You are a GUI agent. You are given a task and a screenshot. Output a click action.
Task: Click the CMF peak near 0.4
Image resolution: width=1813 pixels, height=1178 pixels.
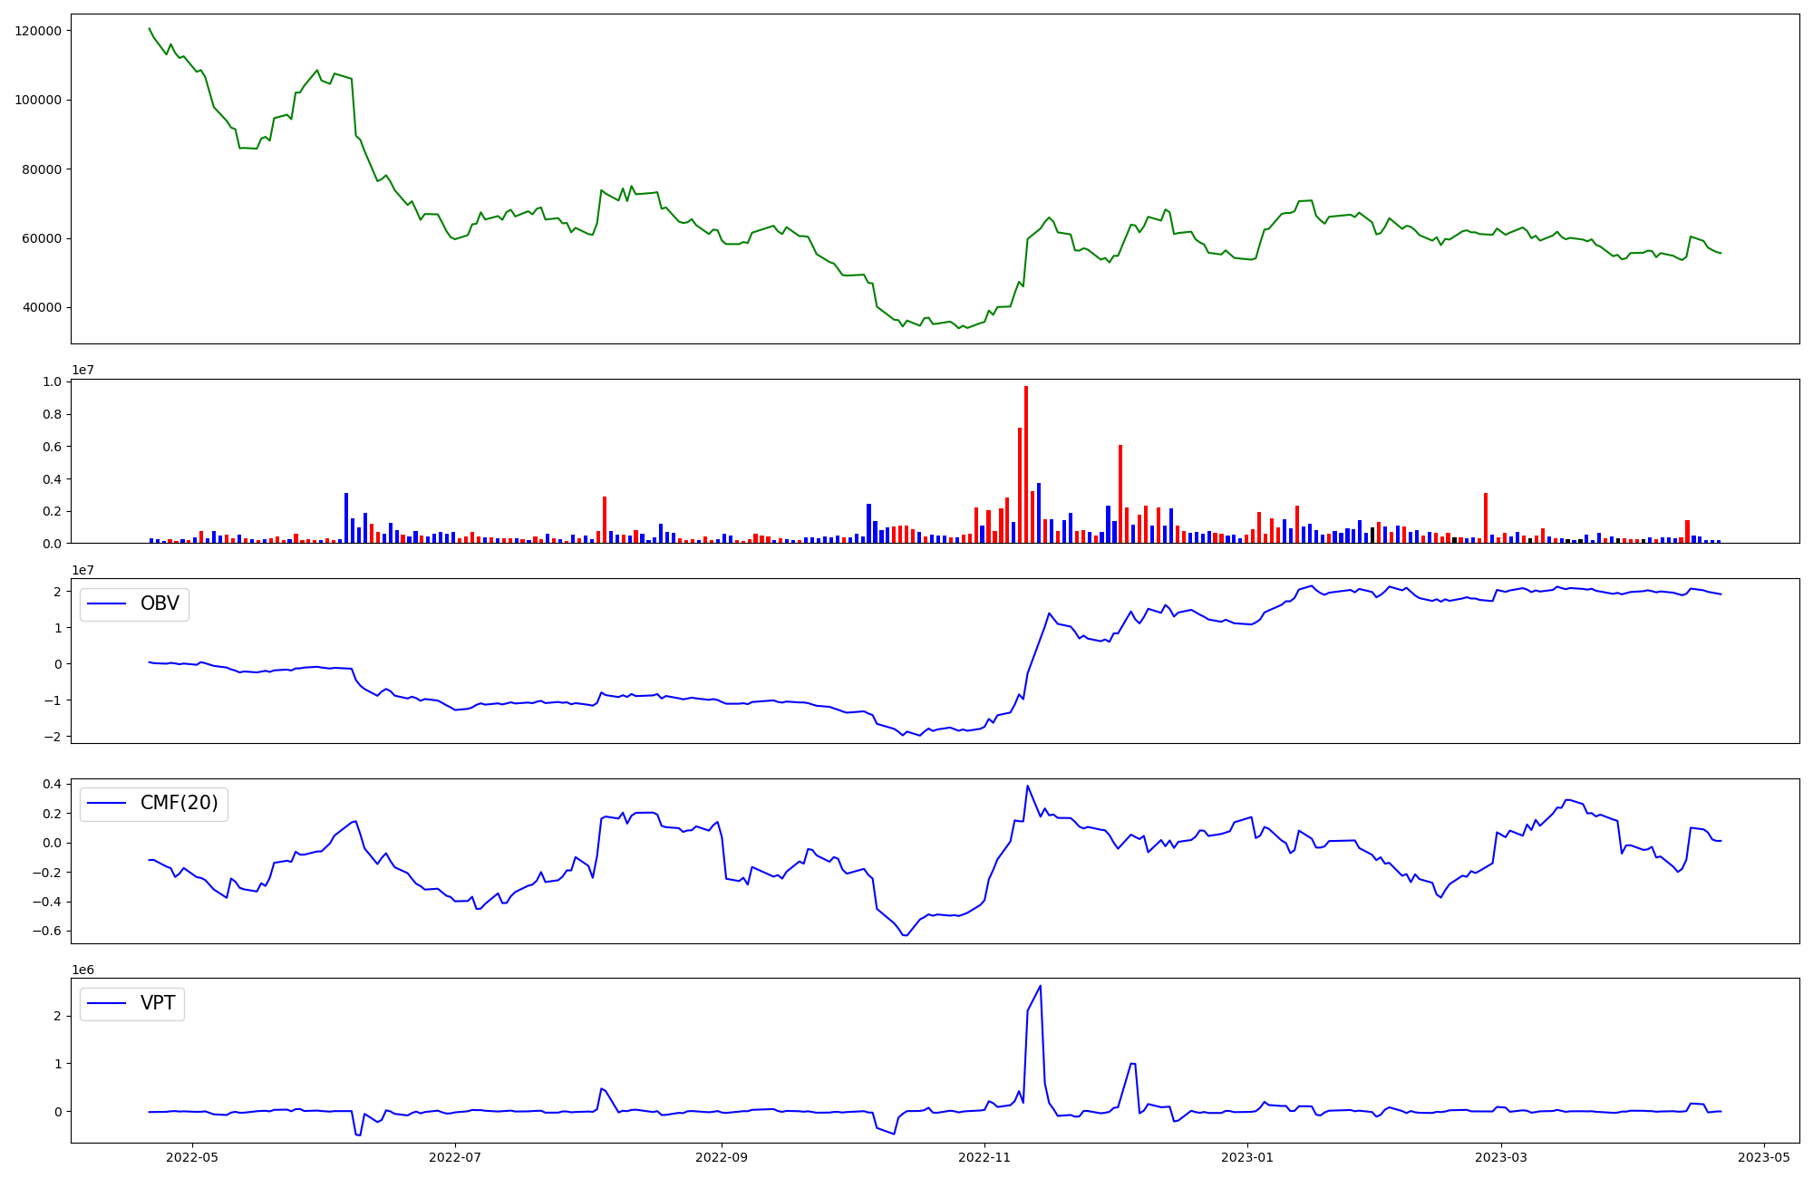pyautogui.click(x=1027, y=787)
